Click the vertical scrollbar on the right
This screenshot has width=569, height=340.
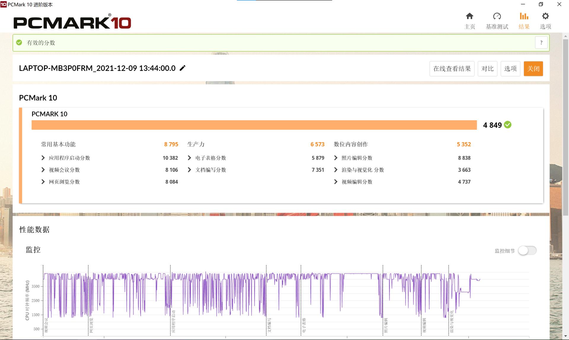pyautogui.click(x=565, y=127)
